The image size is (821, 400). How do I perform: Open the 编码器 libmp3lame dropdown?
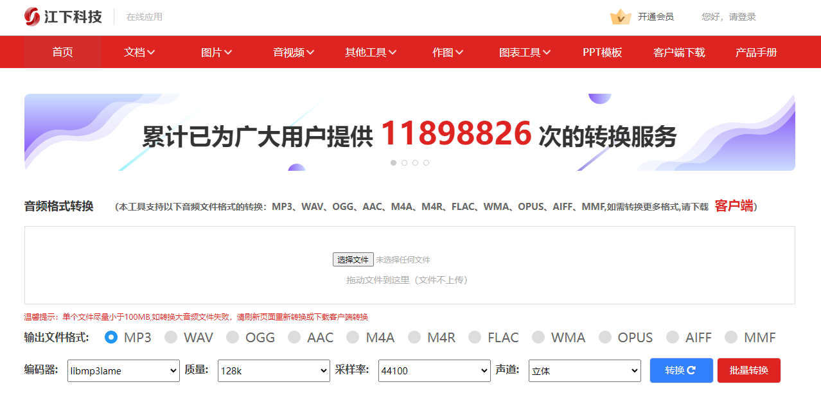click(x=123, y=370)
